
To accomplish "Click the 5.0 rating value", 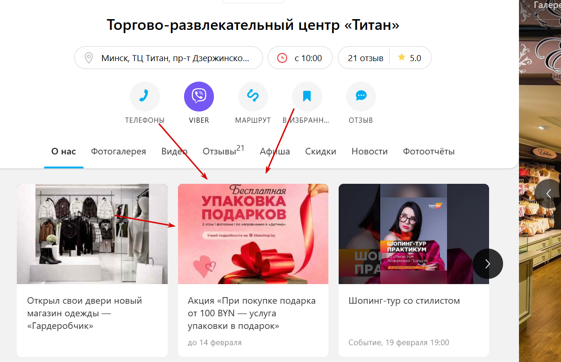I will 415,58.
